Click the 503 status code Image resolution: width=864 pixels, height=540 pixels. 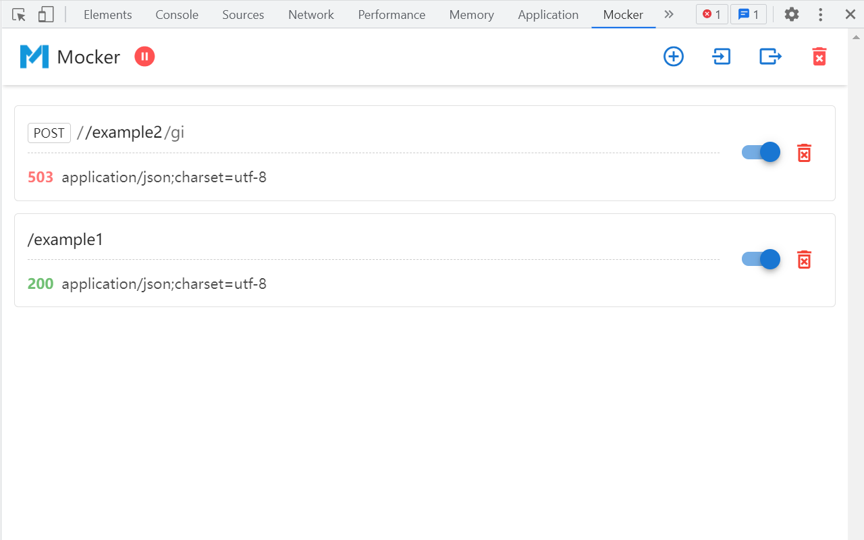click(x=40, y=178)
